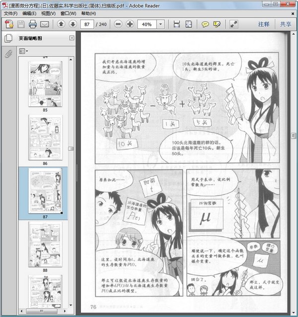The image size is (298, 317).
Task: Select the page 86 thumbnail
Action: [45, 137]
